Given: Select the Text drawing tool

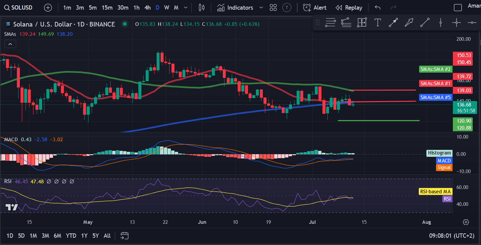Looking at the screenshot, I should [377, 23].
